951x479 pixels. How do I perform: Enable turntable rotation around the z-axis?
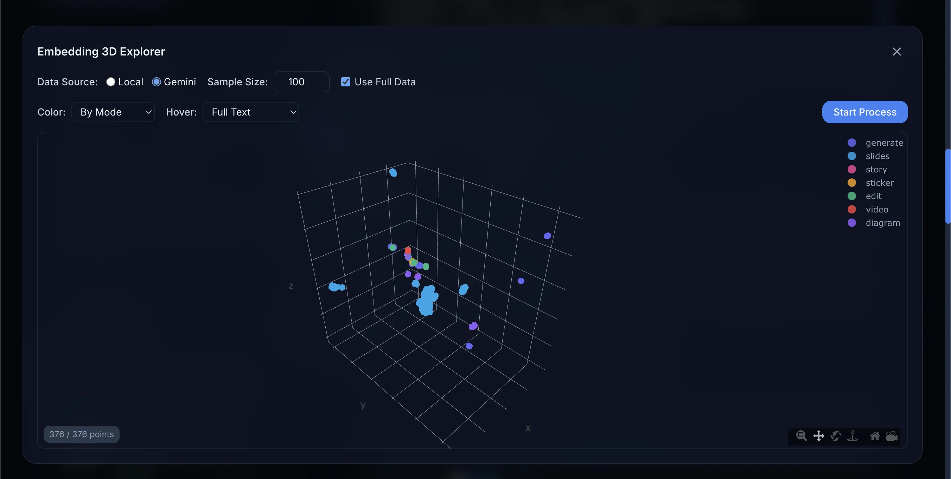(853, 436)
